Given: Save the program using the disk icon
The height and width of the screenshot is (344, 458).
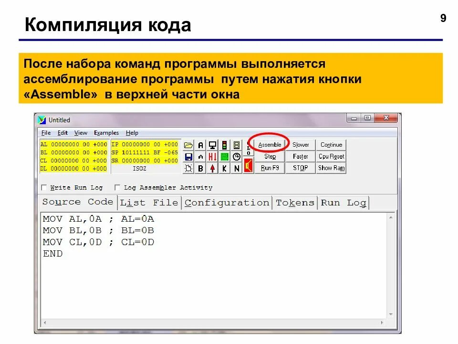Looking at the screenshot, I should (x=188, y=156).
